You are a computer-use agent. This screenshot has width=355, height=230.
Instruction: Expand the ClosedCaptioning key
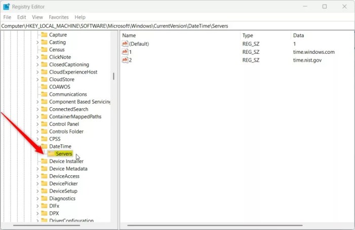pos(38,64)
